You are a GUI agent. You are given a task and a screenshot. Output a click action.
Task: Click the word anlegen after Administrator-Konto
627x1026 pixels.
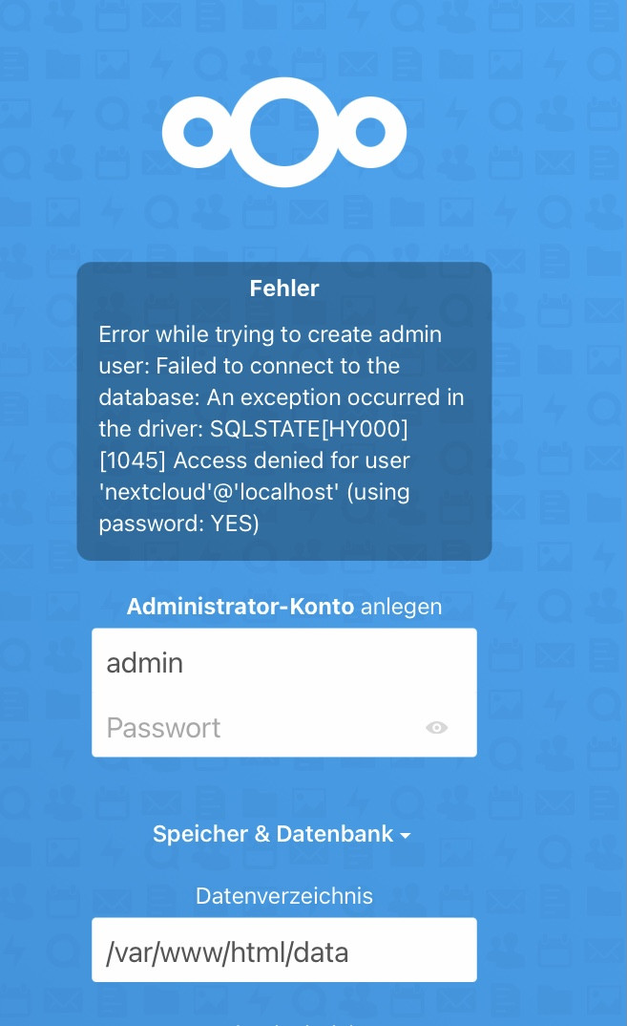(402, 607)
